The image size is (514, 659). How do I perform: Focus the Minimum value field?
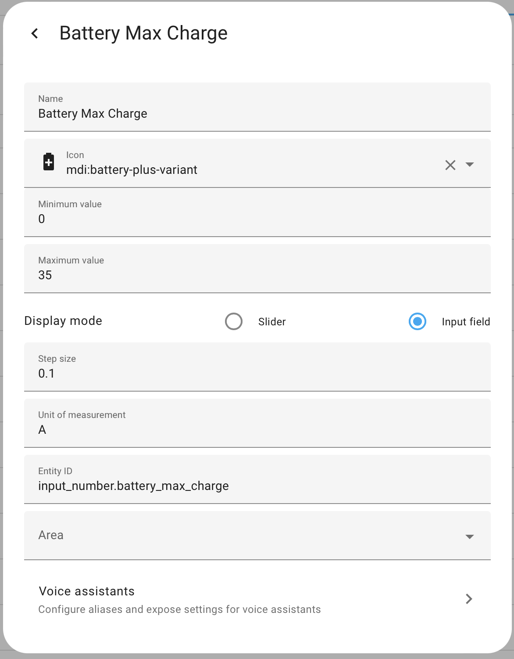pos(257,219)
